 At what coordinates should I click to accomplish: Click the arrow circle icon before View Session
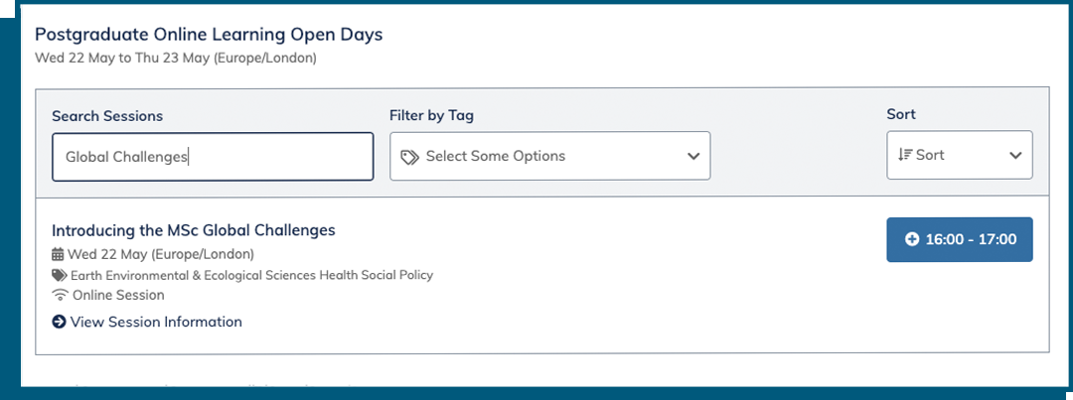[x=59, y=322]
